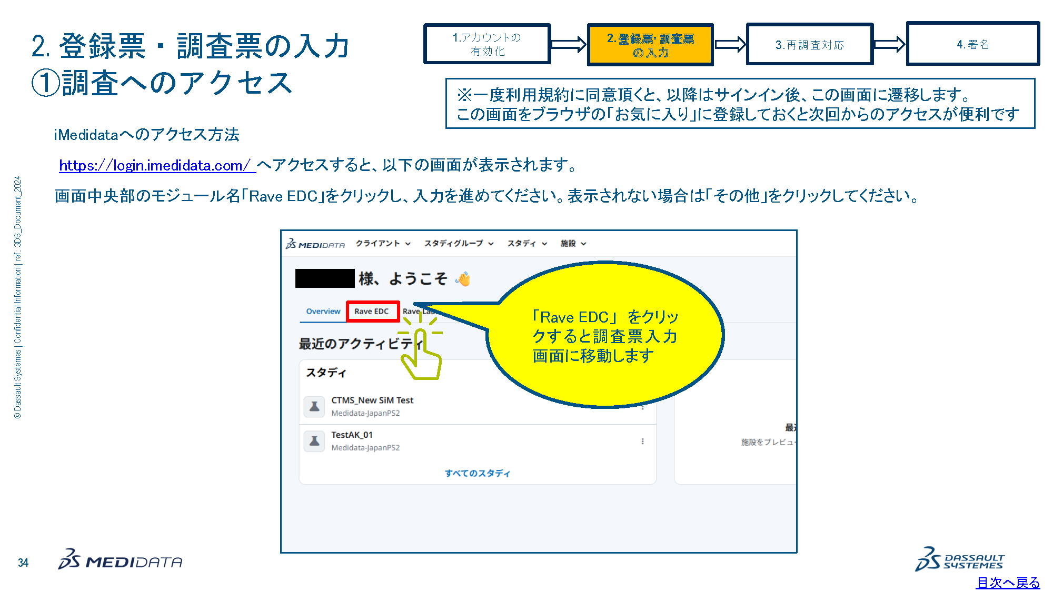Expand the クライアント dropdown
Image resolution: width=1053 pixels, height=592 pixels.
383,243
